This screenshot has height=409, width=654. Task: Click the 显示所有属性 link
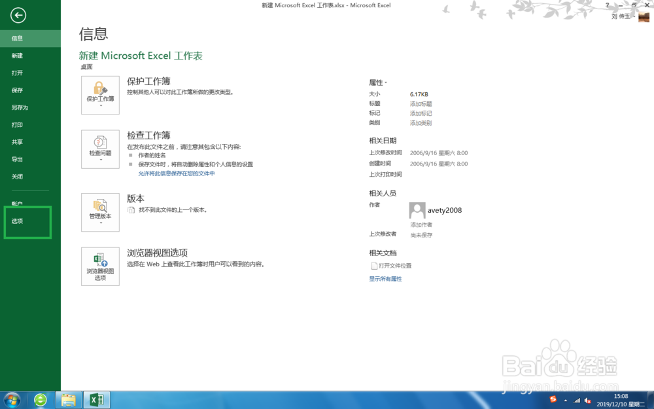pos(385,278)
